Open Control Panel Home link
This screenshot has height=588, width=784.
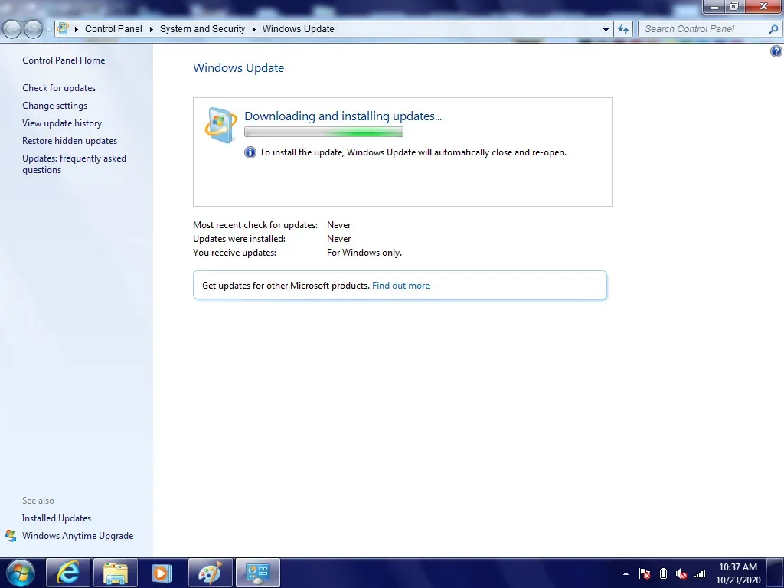(x=64, y=60)
